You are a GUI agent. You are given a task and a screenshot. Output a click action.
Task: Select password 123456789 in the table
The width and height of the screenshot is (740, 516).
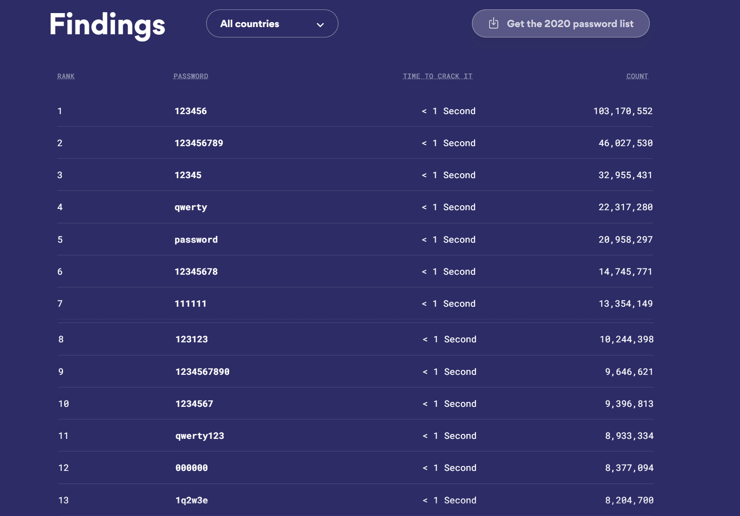[x=199, y=143]
